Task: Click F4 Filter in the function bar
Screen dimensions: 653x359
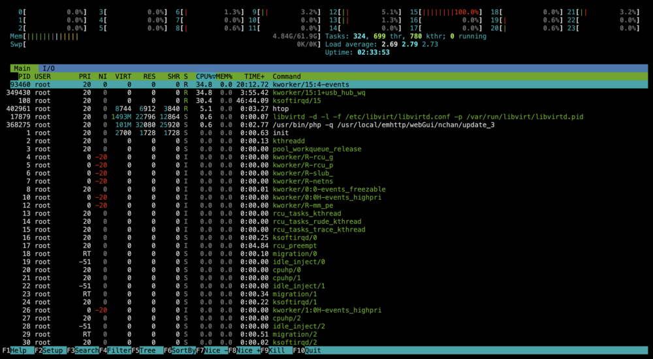Action: pos(116,351)
